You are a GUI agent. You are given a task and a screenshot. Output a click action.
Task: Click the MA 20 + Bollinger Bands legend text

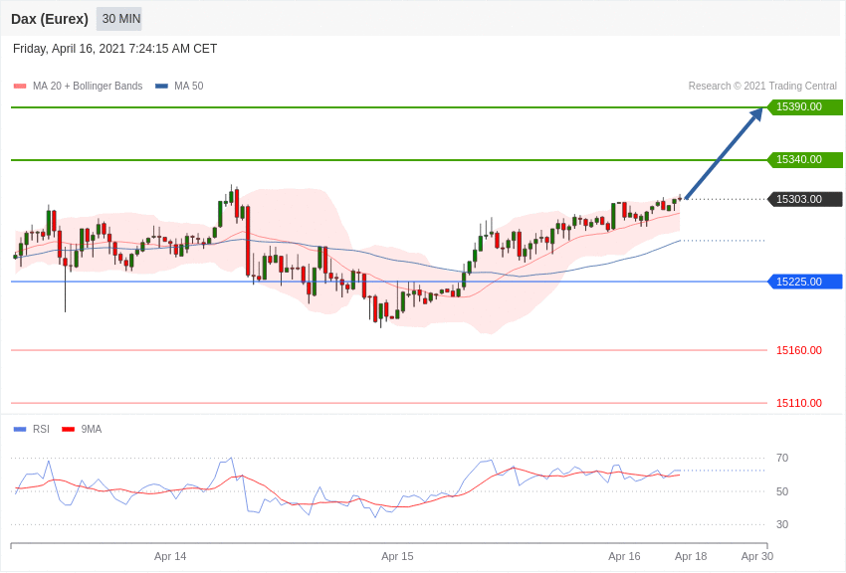(88, 86)
